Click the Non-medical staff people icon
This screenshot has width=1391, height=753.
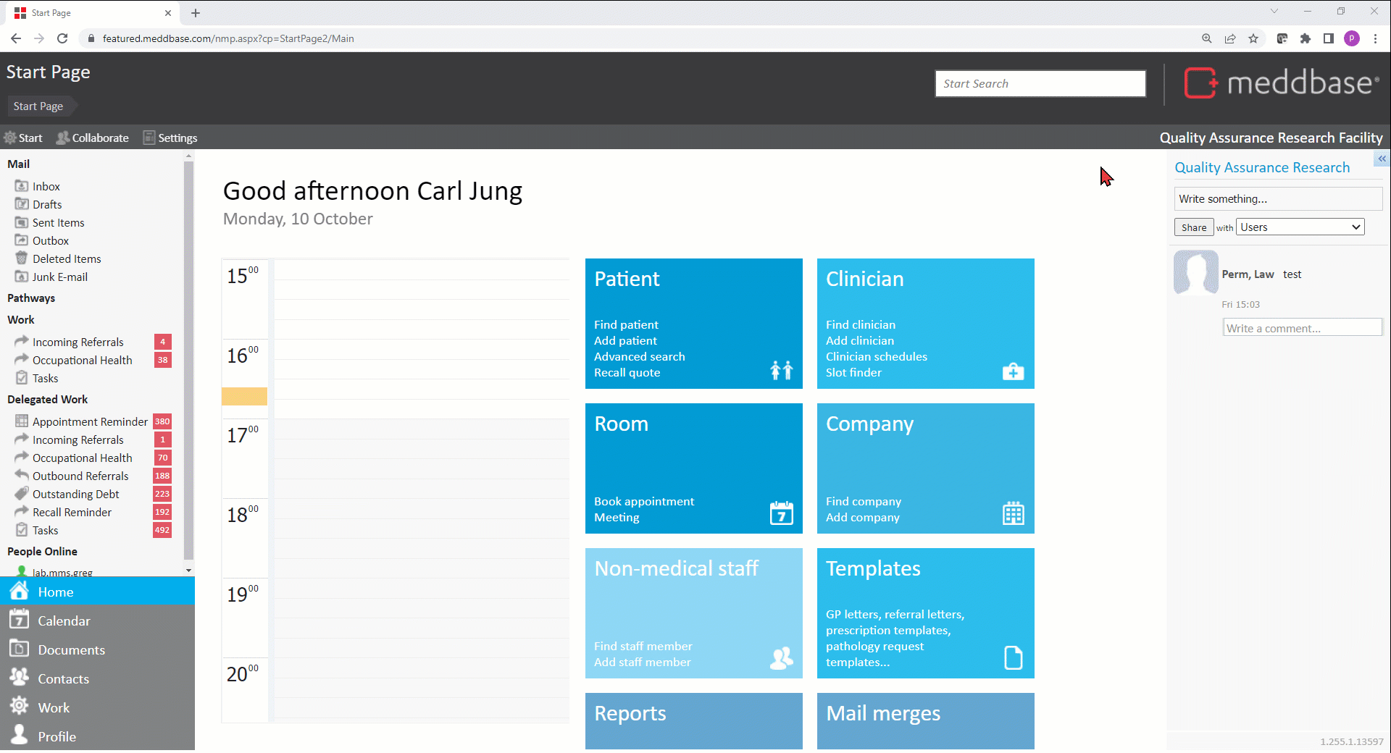click(781, 658)
